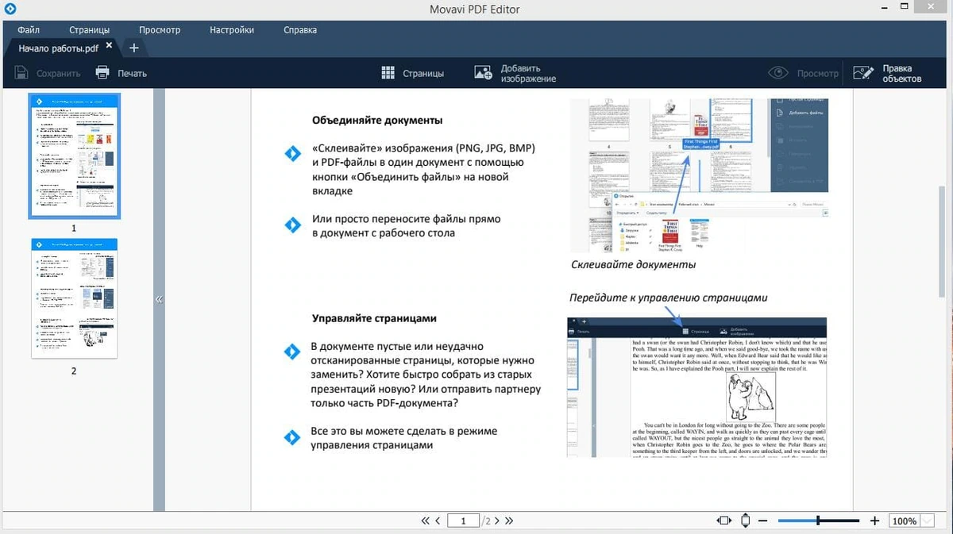953x534 pixels.
Task: Click the heading Управляйте страницами
Action: (374, 318)
